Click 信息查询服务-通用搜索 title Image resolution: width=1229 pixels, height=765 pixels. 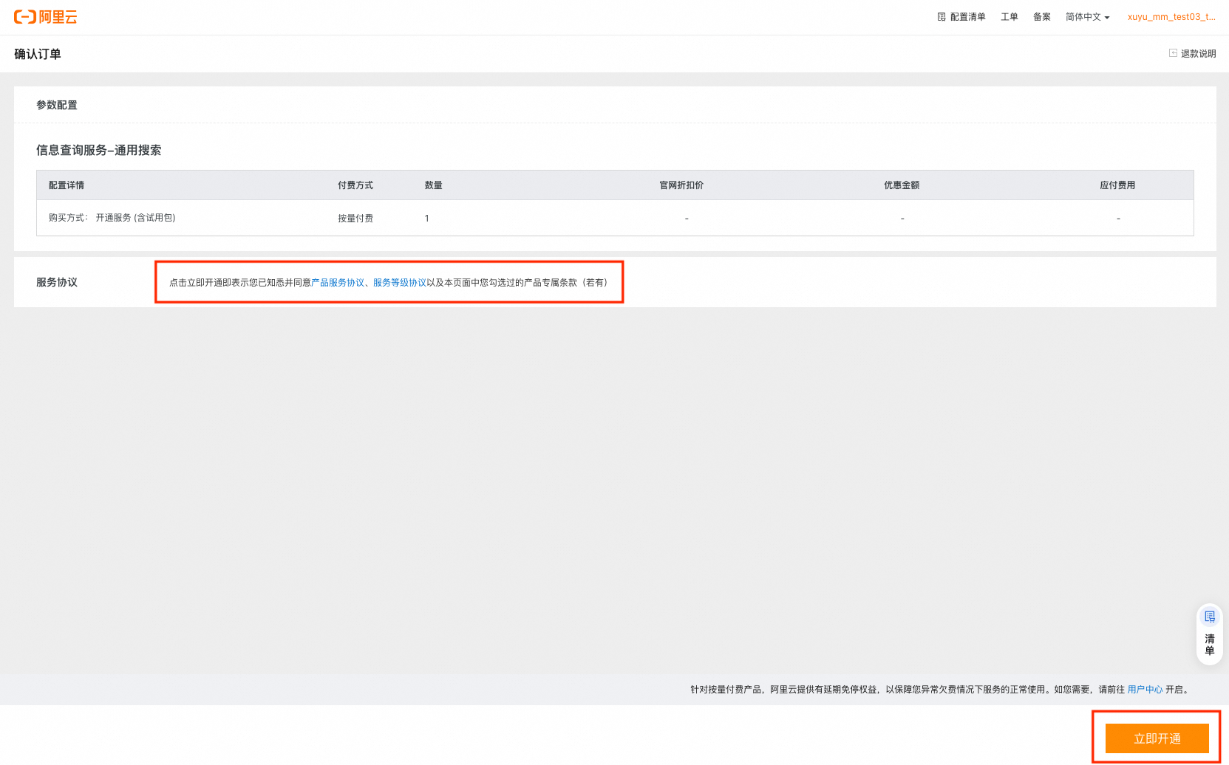pos(98,150)
